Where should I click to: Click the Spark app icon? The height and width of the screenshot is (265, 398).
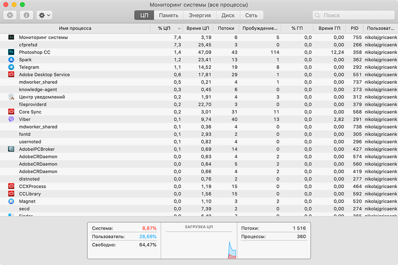pos(11,59)
